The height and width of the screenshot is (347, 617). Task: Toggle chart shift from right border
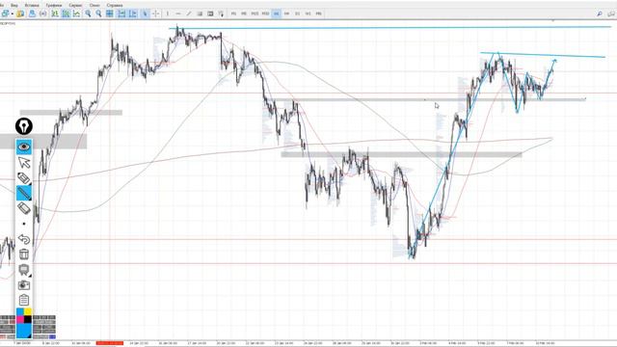[133, 13]
